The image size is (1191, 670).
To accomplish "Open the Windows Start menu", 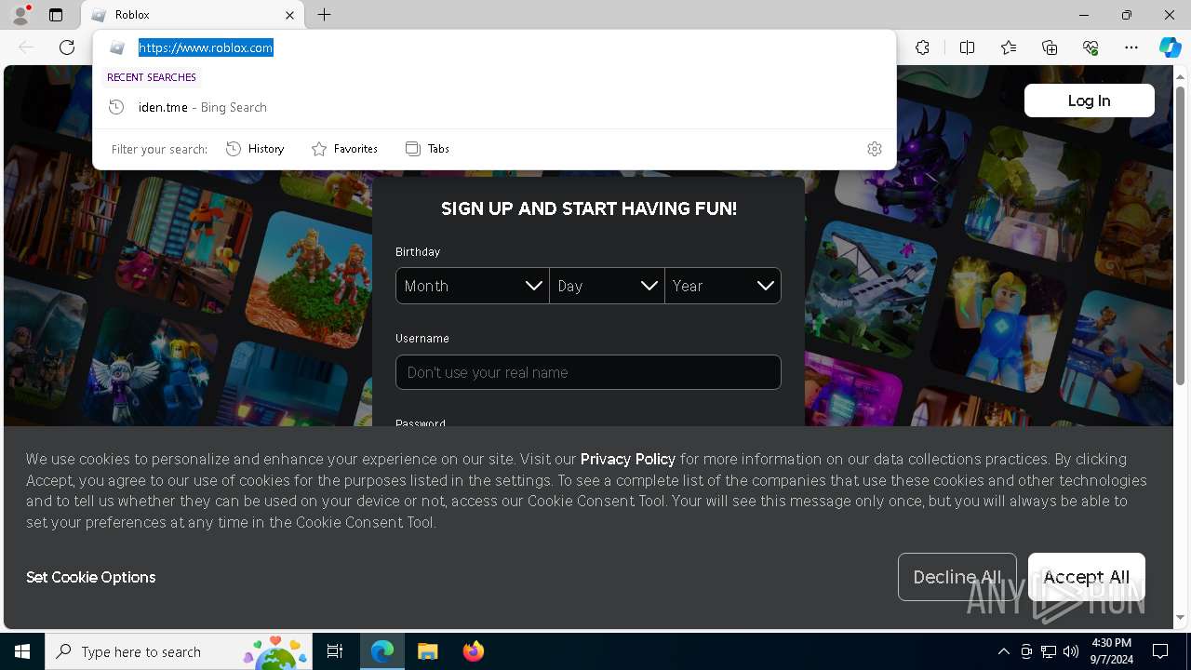I will point(22,651).
